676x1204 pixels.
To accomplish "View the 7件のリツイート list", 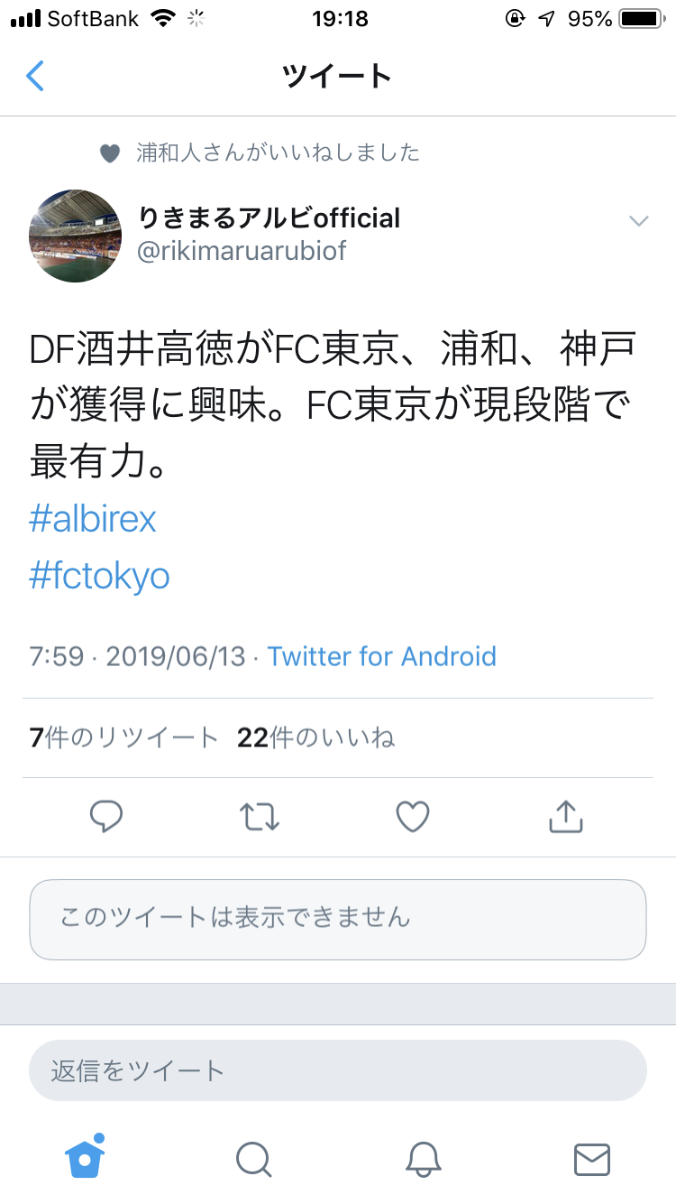I will pos(123,738).
